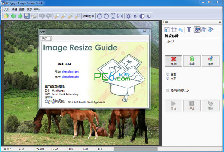This screenshot has height=152, width=224.
Task: Go to previous image with left green arrow
Action: pyautogui.click(x=13, y=16)
